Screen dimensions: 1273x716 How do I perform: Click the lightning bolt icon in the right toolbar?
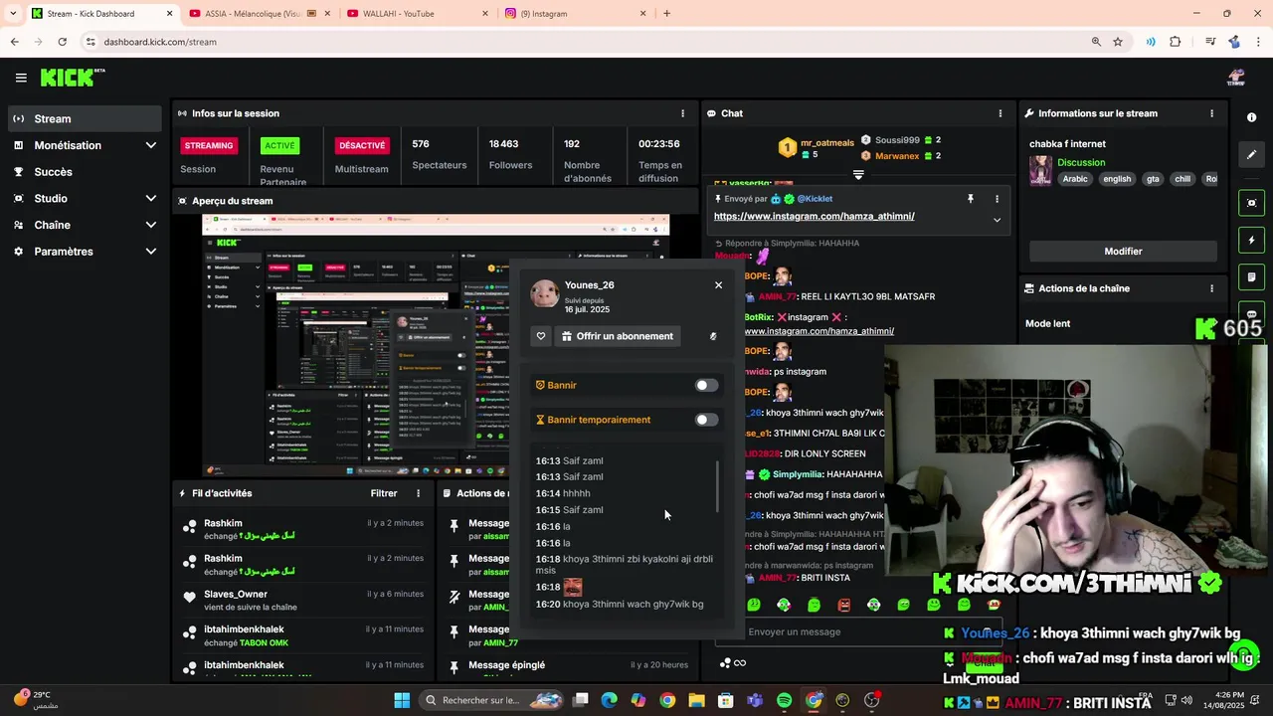tap(1251, 241)
